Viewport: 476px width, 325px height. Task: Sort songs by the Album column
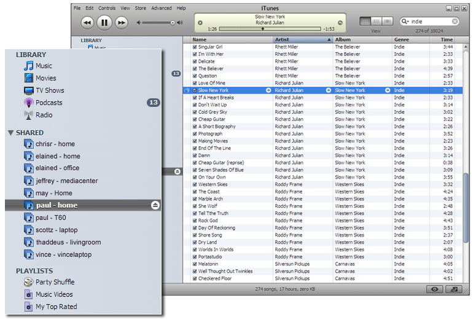[x=362, y=40]
